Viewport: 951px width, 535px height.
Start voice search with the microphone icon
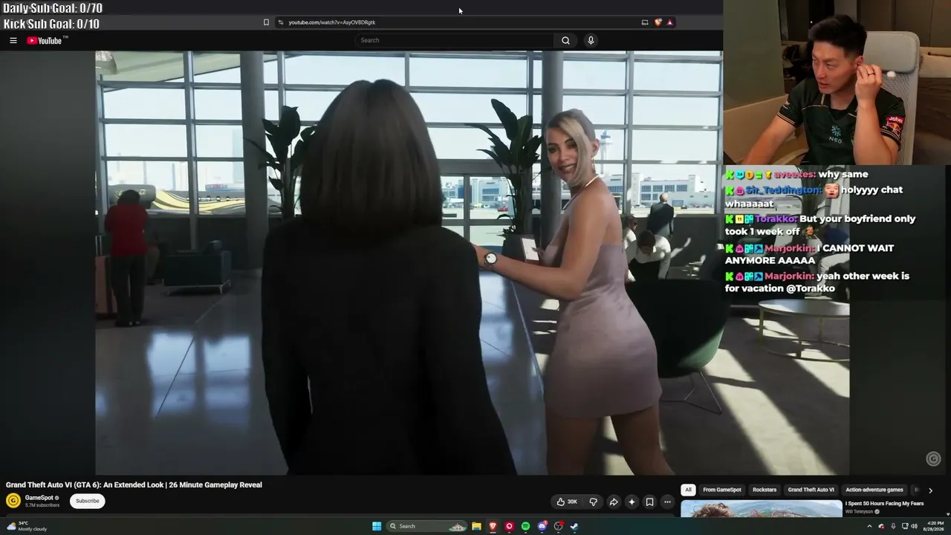pyautogui.click(x=591, y=41)
